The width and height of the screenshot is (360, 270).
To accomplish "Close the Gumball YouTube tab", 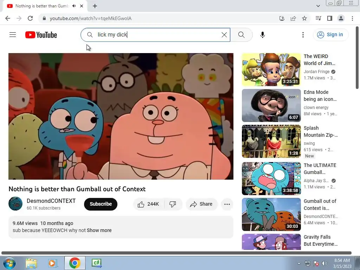I will [82, 6].
